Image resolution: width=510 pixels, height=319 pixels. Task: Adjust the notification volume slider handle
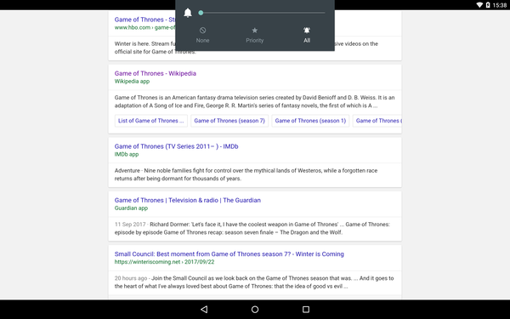click(201, 13)
